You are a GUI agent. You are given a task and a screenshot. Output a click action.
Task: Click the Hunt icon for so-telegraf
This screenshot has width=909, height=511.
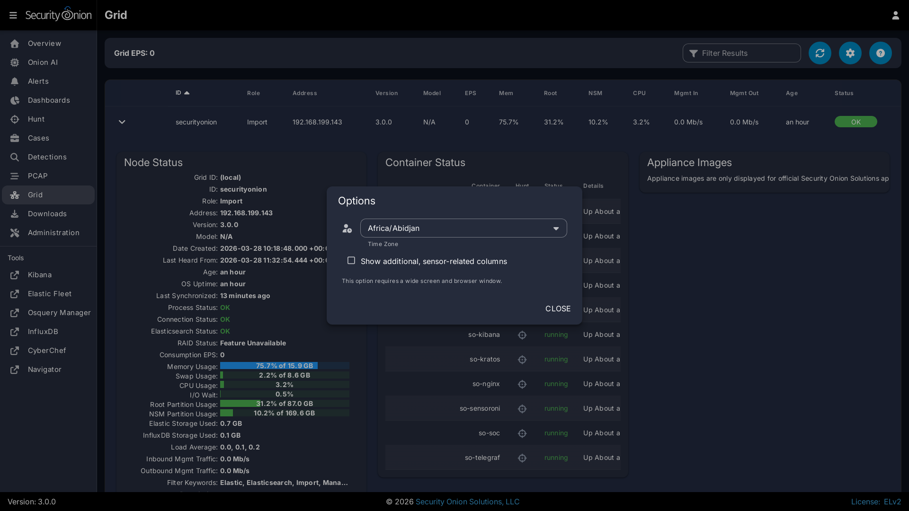522,458
